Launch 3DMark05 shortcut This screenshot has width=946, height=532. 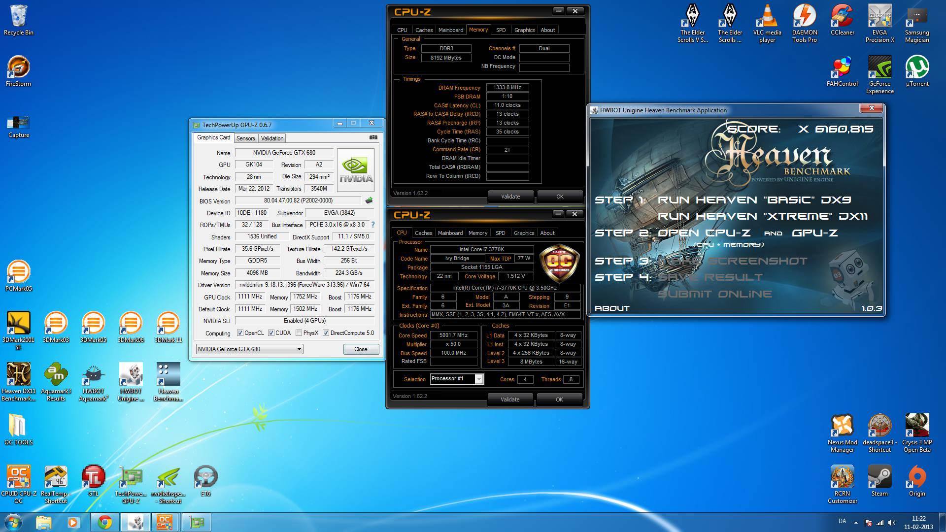click(93, 327)
